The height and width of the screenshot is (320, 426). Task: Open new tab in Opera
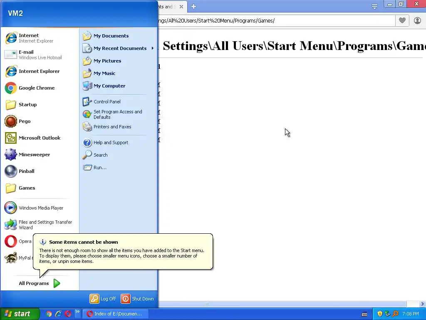[193, 7]
